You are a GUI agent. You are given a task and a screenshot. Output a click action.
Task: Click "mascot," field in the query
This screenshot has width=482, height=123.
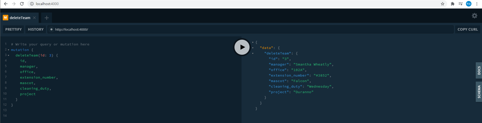(x=28, y=83)
